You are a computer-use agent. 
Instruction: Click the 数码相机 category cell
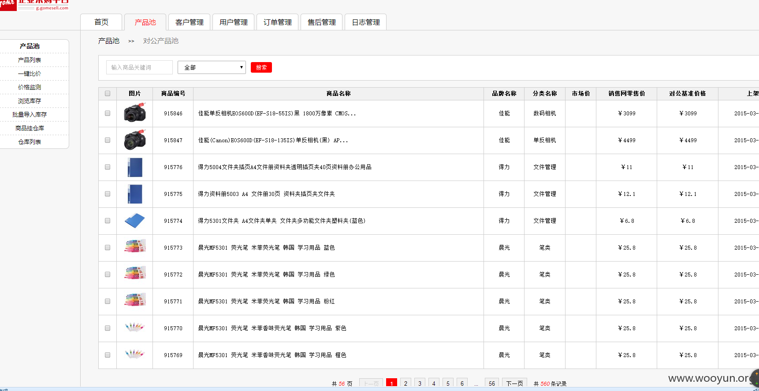tap(545, 113)
